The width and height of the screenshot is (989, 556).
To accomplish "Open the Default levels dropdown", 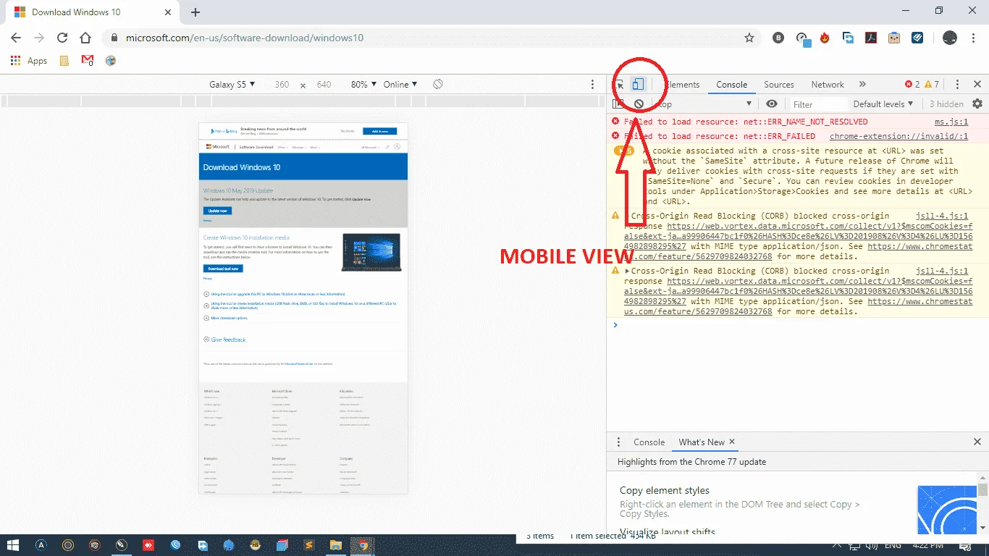I will point(883,104).
